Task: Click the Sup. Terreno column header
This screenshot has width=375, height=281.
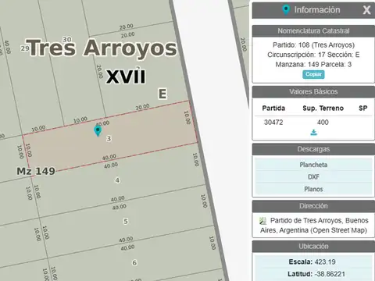Action: coord(323,108)
